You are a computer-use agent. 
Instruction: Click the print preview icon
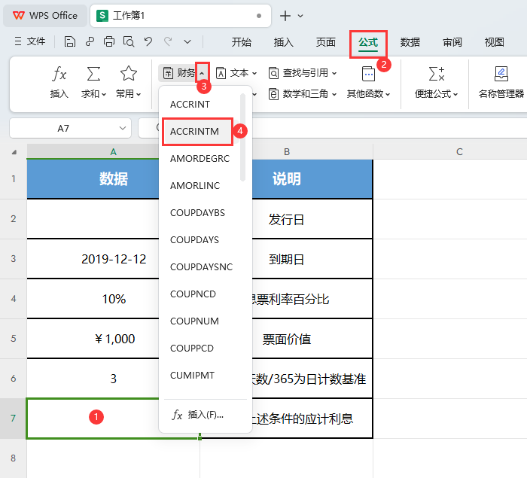[x=129, y=41]
